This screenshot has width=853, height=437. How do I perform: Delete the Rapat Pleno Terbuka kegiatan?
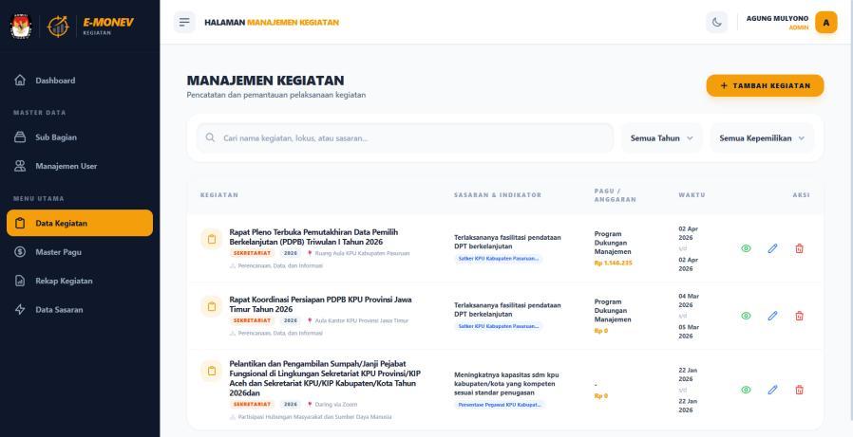click(x=799, y=248)
